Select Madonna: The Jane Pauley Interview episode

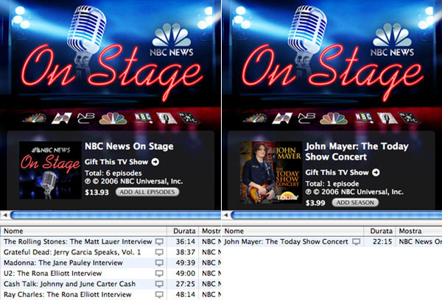pyautogui.click(x=57, y=262)
